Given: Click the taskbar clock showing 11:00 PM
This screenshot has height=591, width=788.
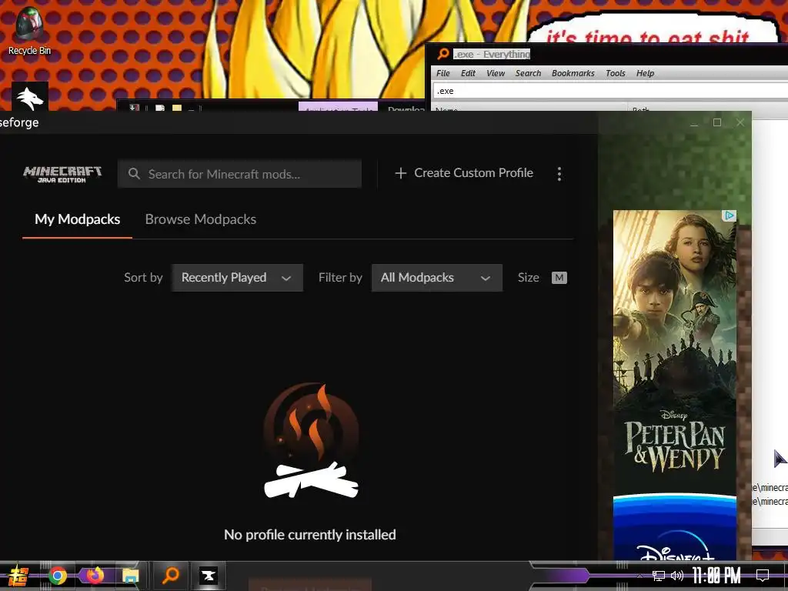Looking at the screenshot, I should (716, 576).
